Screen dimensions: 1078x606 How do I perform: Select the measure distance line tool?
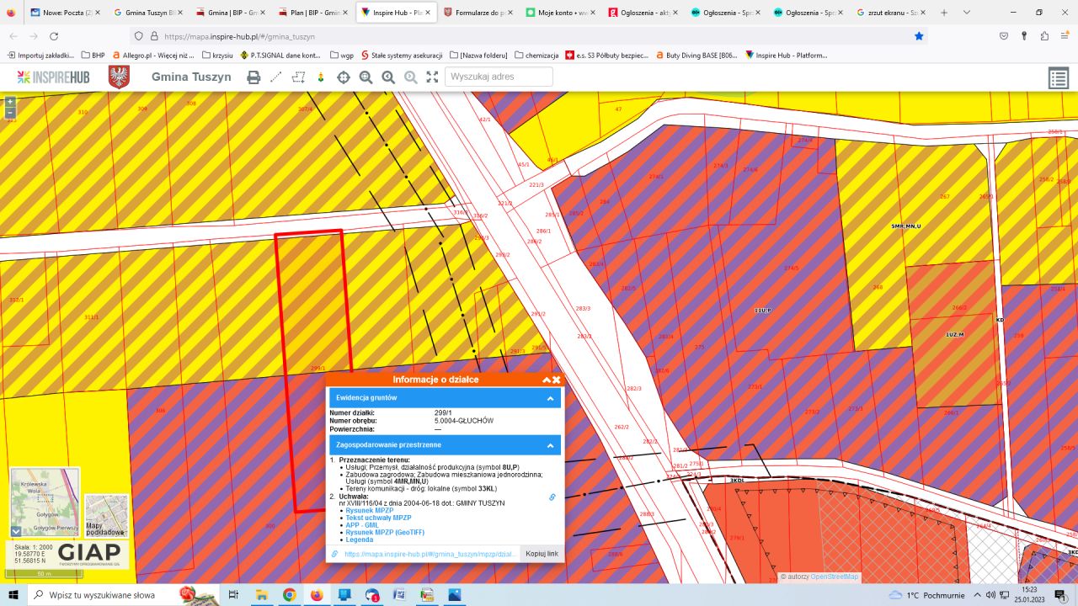[x=275, y=77]
